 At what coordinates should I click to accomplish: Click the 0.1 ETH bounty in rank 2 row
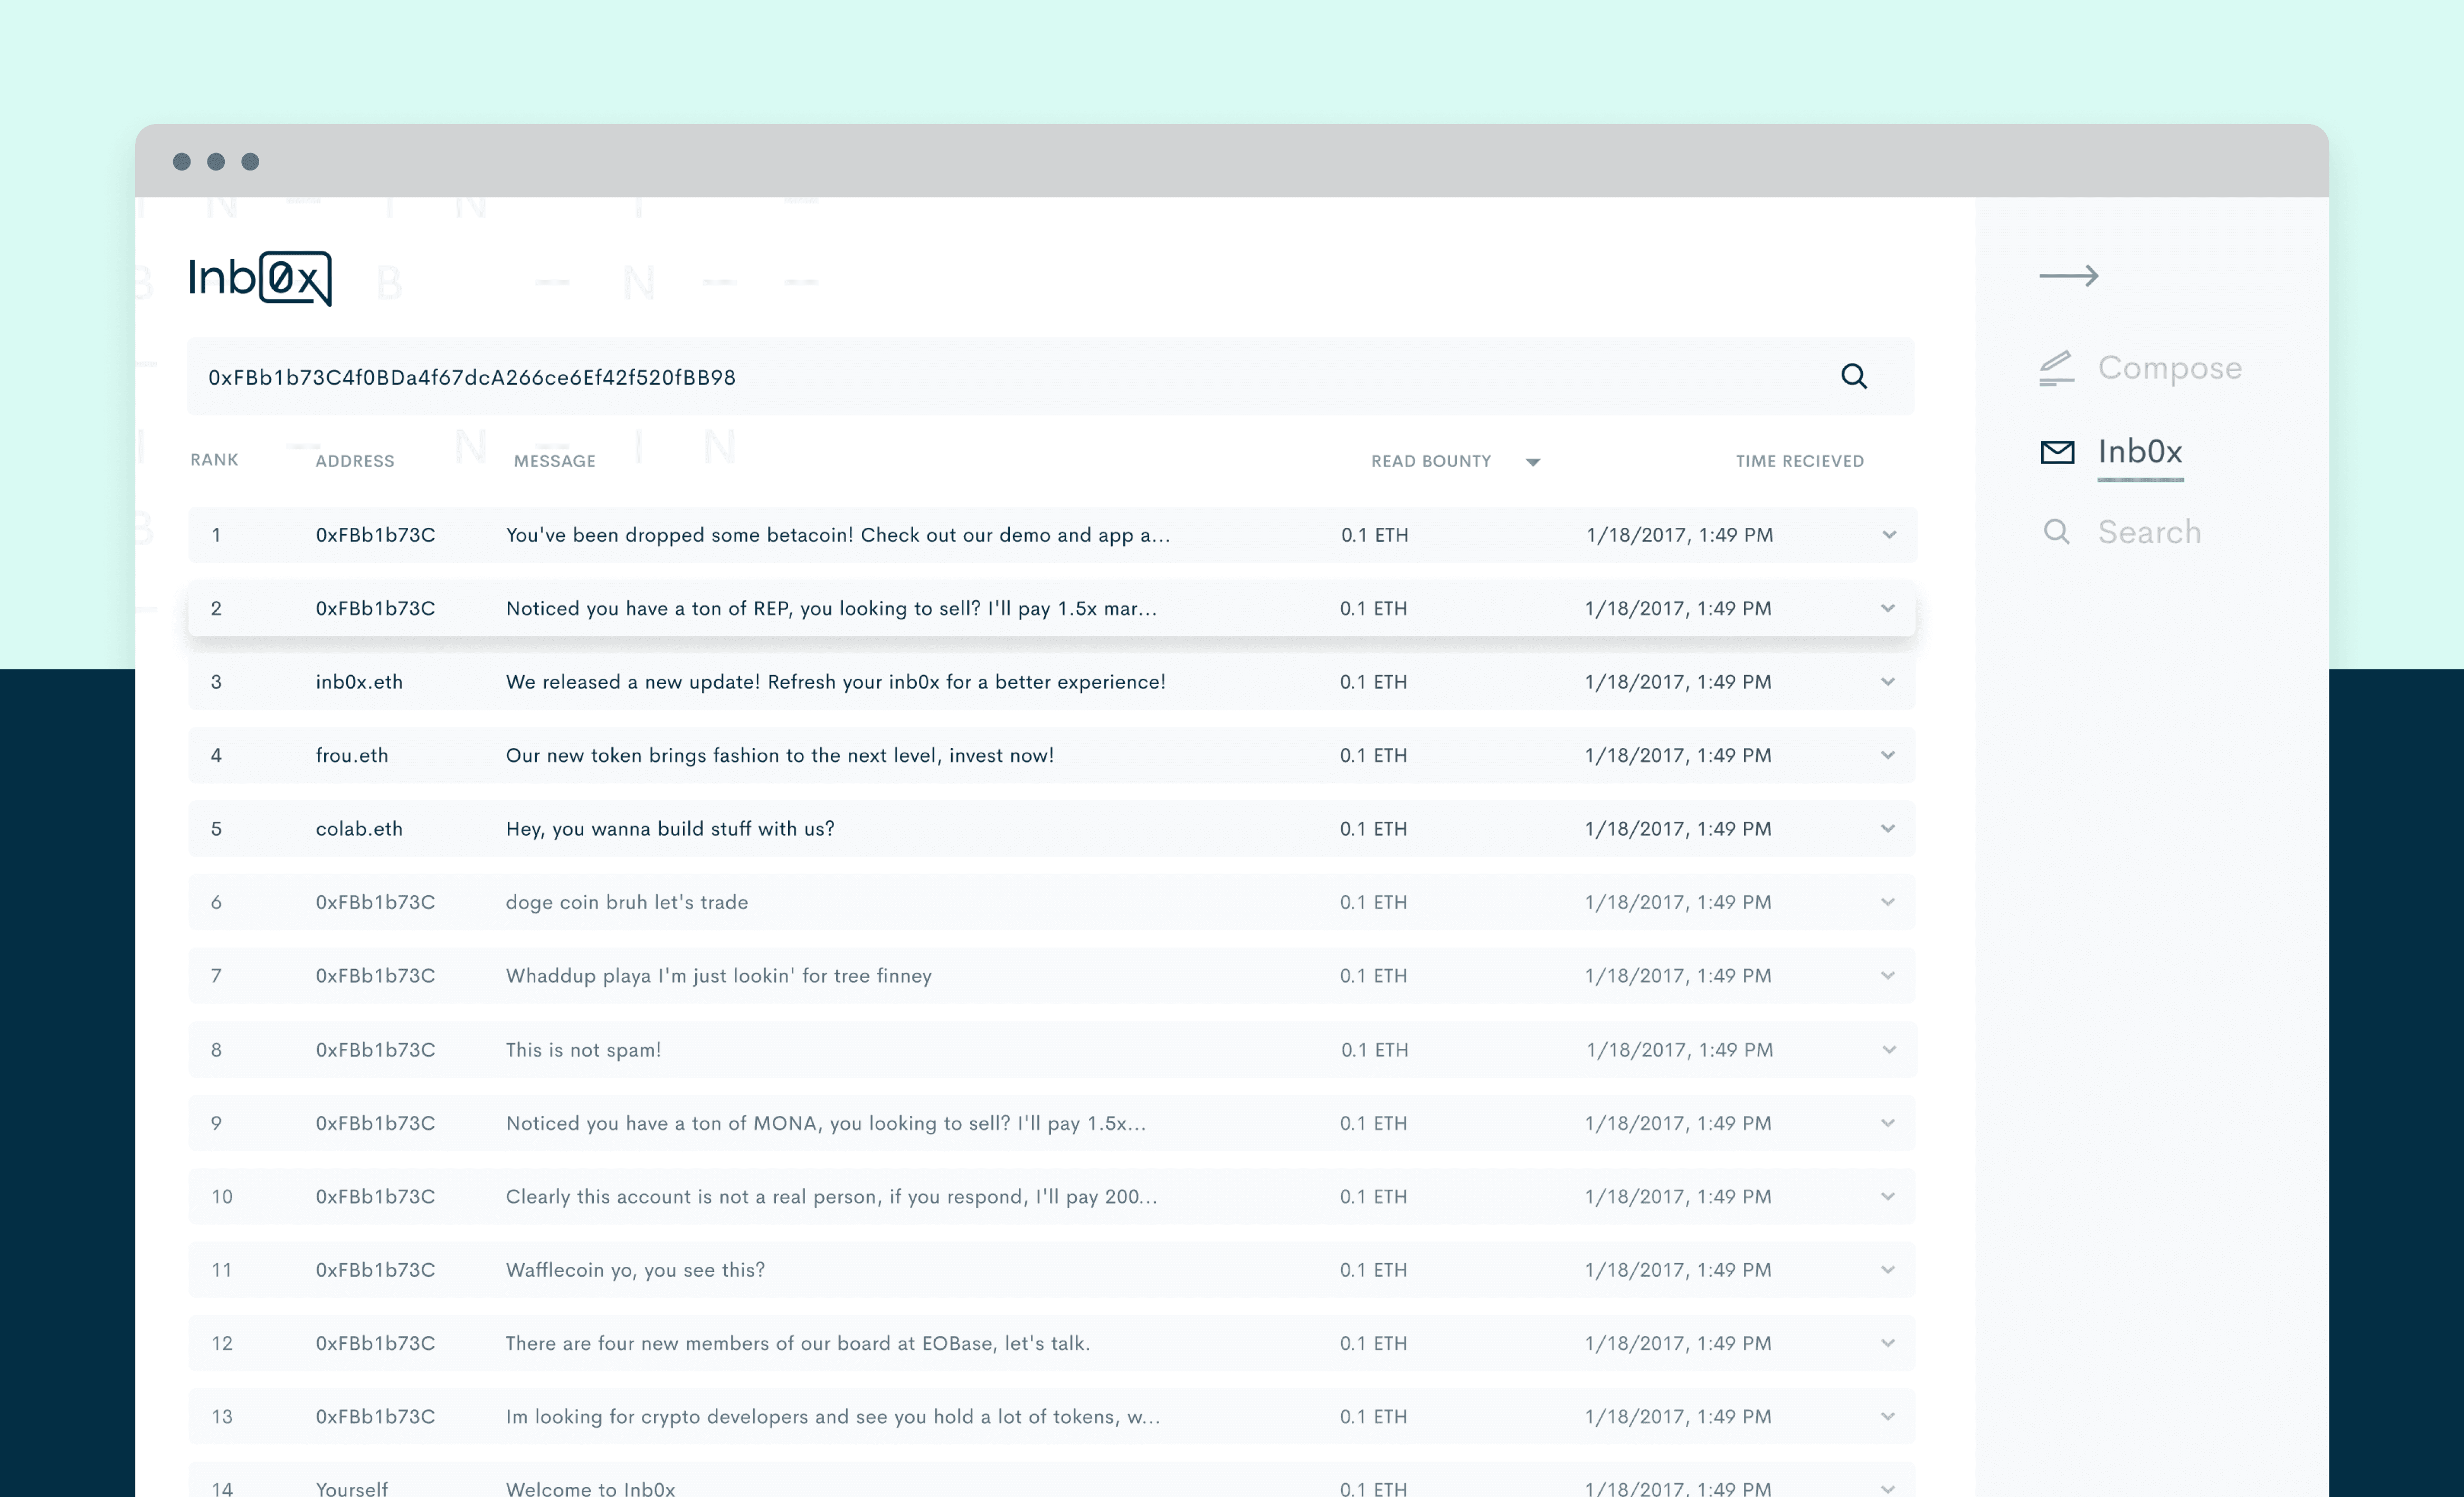point(1373,608)
